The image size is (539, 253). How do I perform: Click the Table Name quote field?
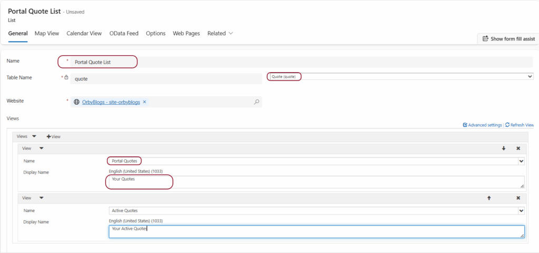pos(166,78)
